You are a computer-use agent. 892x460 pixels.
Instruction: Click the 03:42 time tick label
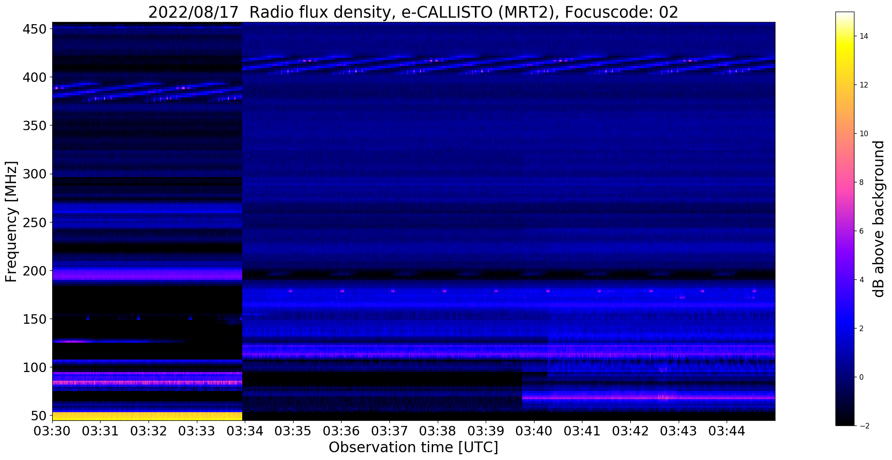coord(630,431)
